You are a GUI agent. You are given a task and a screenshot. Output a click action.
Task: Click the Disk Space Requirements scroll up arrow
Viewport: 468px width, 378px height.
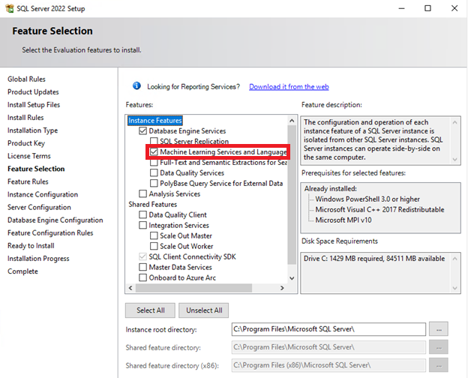point(454,259)
